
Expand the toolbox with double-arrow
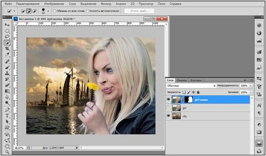point(4,17)
